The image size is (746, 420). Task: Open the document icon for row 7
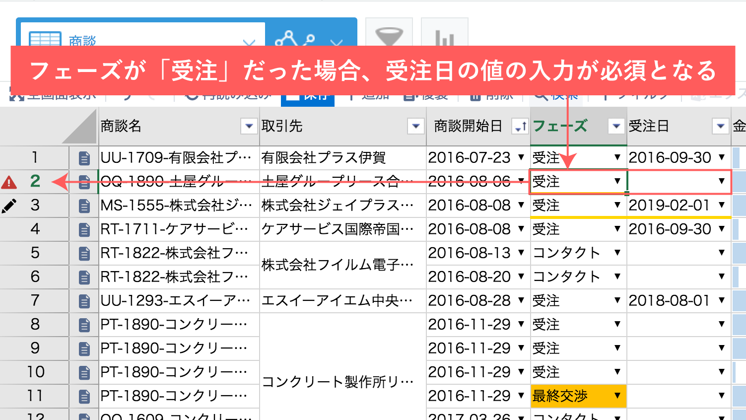[x=84, y=301]
